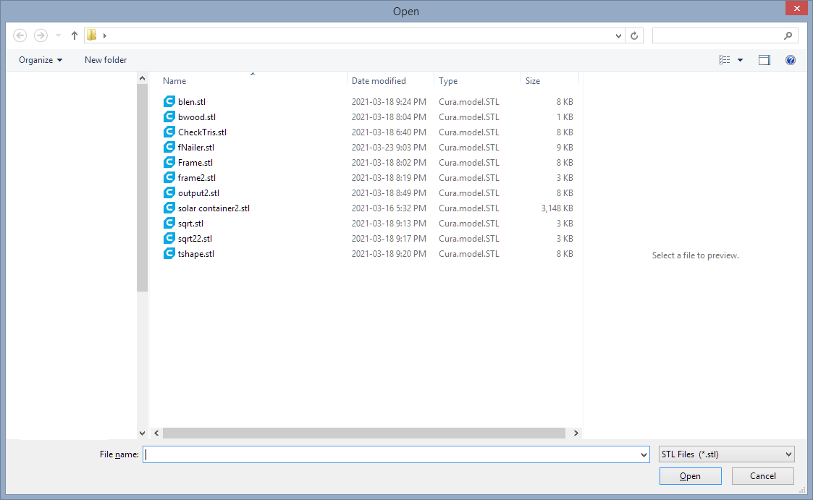Open the view options dropdown arrow
Viewport: 813px width, 500px height.
(x=741, y=60)
